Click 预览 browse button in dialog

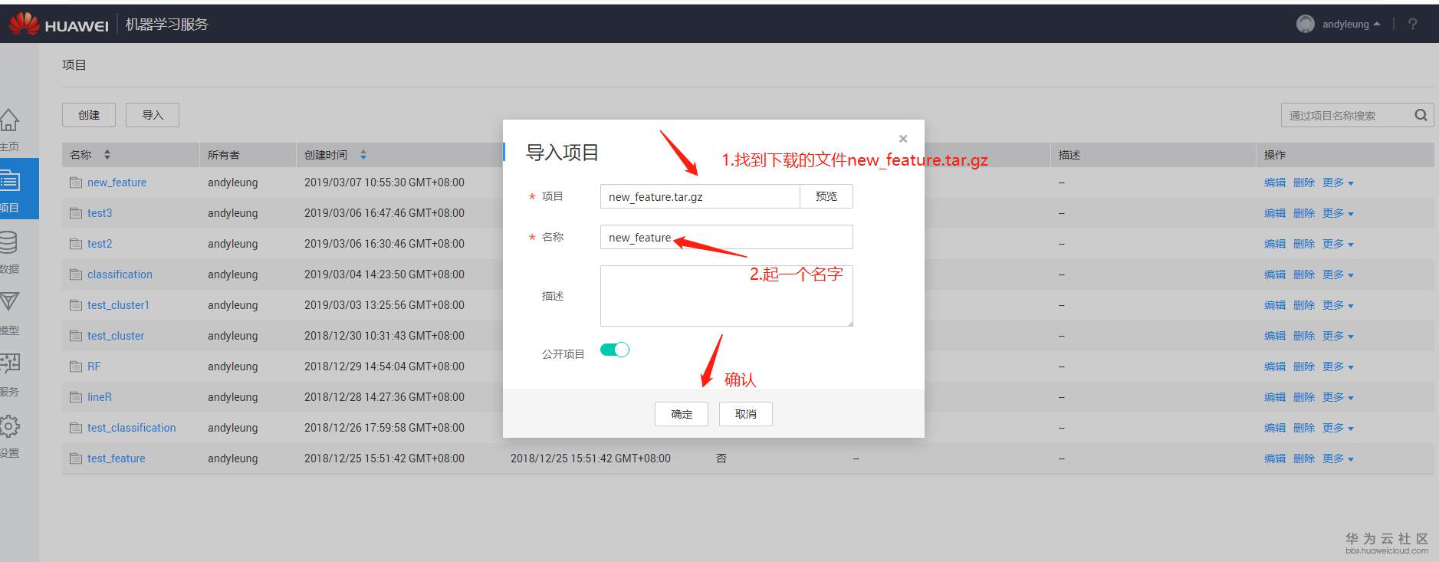pyautogui.click(x=826, y=196)
